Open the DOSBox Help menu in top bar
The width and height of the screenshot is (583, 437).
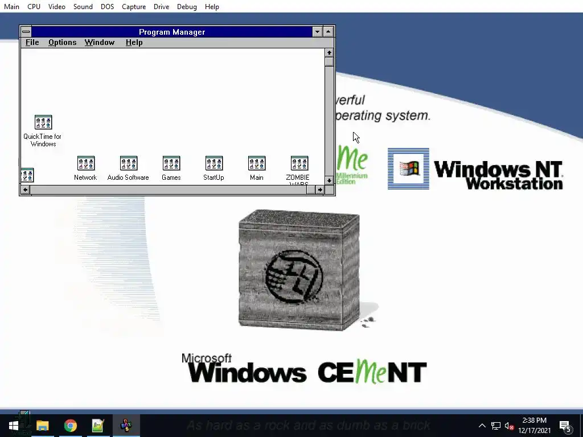click(212, 7)
